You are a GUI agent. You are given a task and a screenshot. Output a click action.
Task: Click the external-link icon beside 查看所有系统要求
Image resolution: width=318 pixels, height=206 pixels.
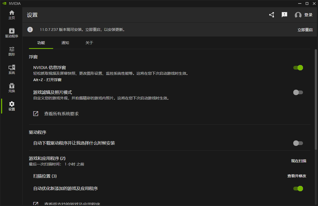pyautogui.click(x=36, y=113)
